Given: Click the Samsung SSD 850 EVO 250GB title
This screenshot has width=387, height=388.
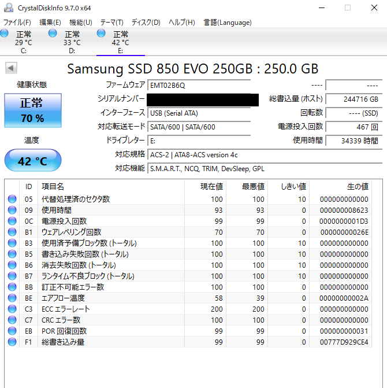Looking at the screenshot, I should [193, 69].
